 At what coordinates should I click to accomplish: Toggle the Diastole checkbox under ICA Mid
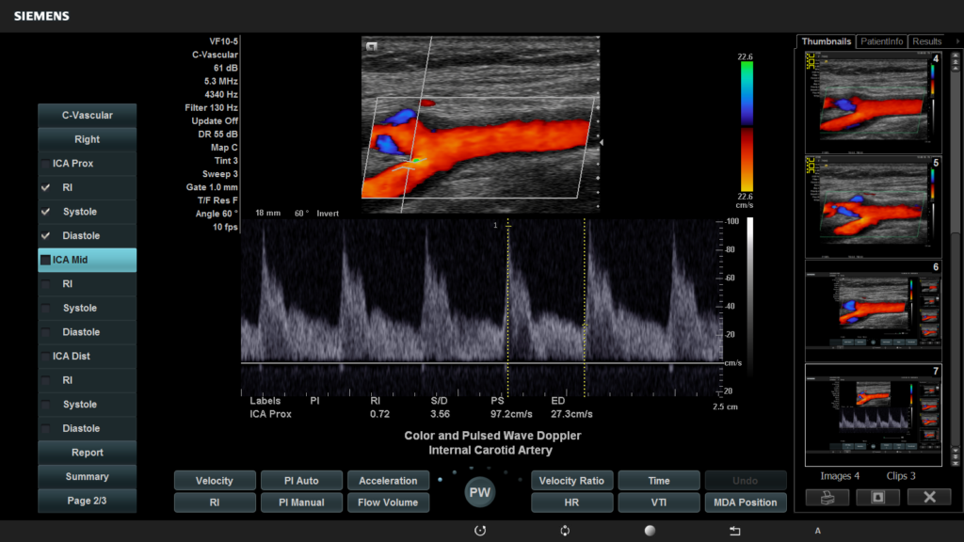point(46,332)
